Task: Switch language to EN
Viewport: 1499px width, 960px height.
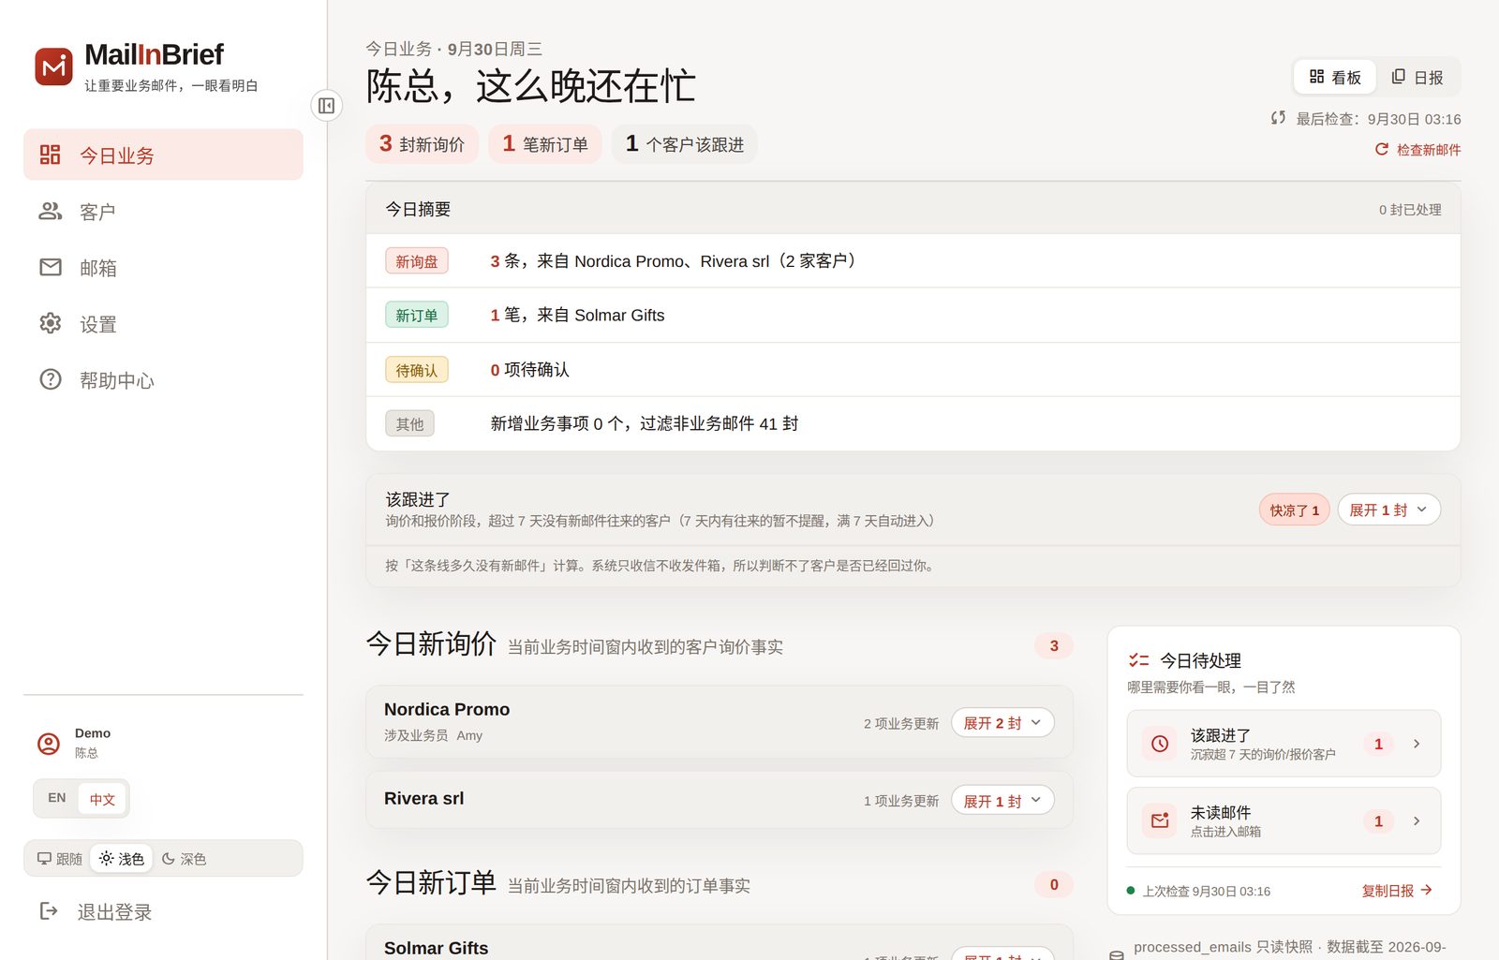Action: pos(57,798)
